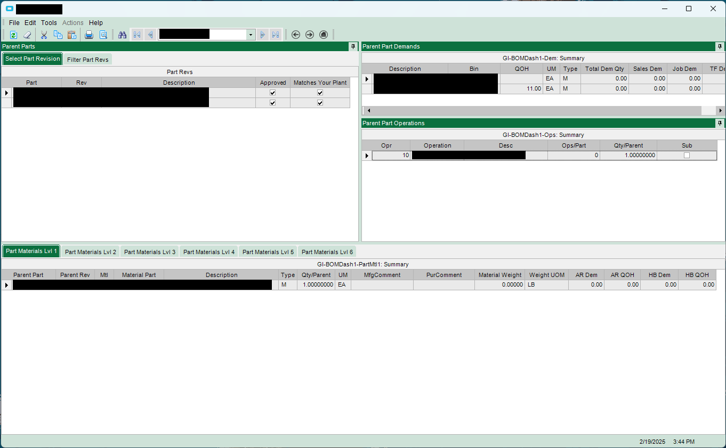726x448 pixels.
Task: Pin the Parent Part Operations panel
Action: click(720, 123)
